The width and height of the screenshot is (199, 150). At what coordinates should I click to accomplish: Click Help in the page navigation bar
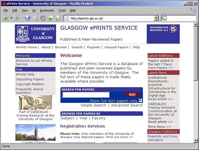[136, 47]
